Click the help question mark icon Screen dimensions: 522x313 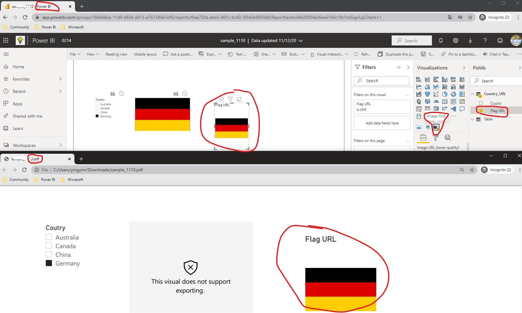[485, 40]
